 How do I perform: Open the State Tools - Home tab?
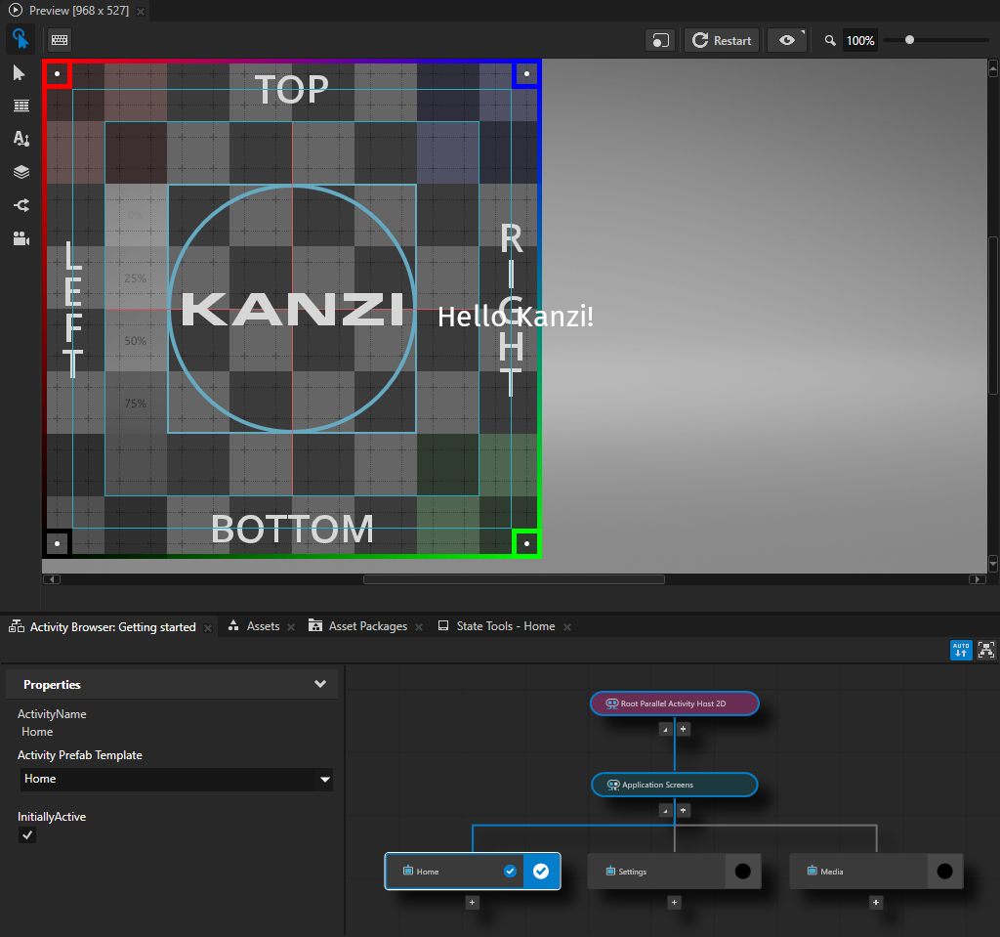(x=505, y=626)
